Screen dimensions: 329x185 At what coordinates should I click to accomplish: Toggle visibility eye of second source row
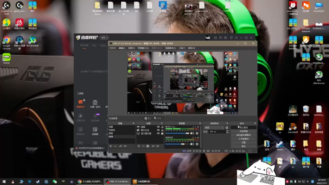158,130
